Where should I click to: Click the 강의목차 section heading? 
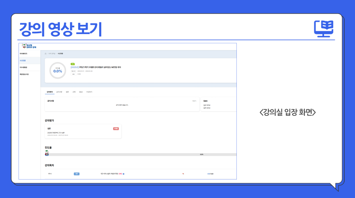(x=49, y=165)
